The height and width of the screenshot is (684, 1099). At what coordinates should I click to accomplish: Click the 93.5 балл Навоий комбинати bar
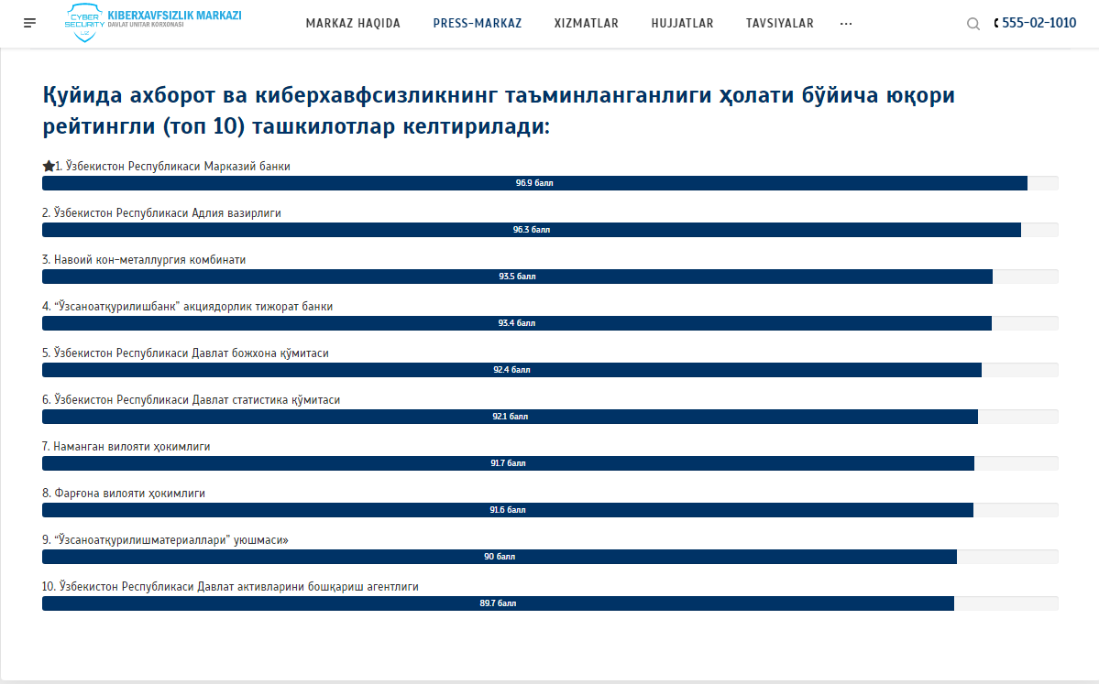pos(517,277)
